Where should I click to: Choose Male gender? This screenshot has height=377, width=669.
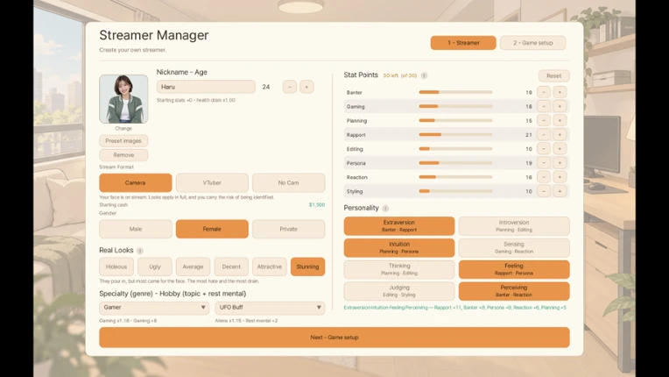(x=135, y=229)
